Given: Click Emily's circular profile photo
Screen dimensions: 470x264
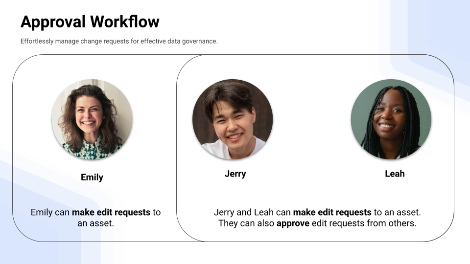Looking at the screenshot, I should tap(92, 120).
